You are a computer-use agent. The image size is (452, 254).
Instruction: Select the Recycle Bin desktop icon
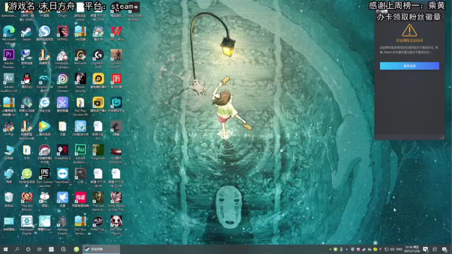(9, 198)
